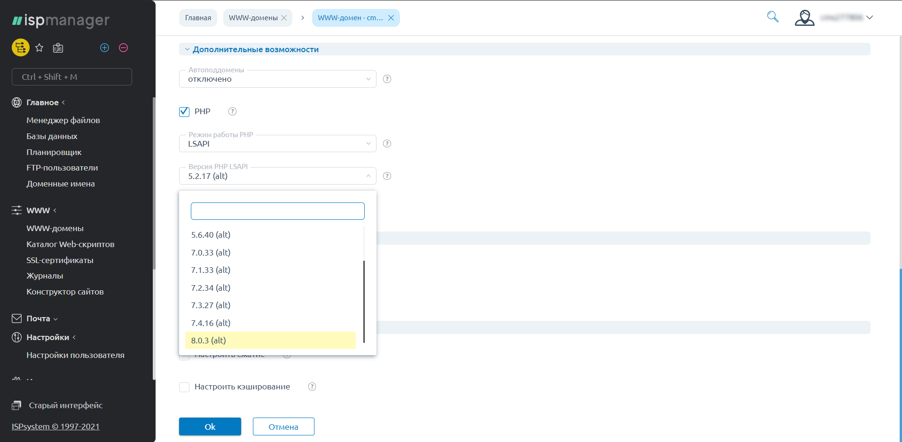Close the WWW-домены tab

pos(284,18)
